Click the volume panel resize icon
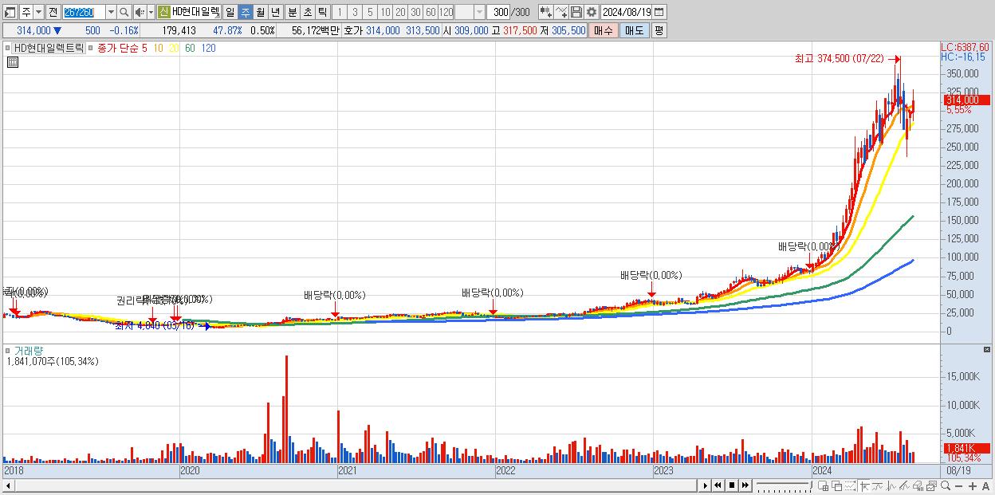995x495 pixels. point(987,350)
